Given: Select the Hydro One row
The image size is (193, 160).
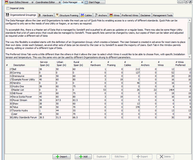Looking at the screenshot, I should coord(98,86).
